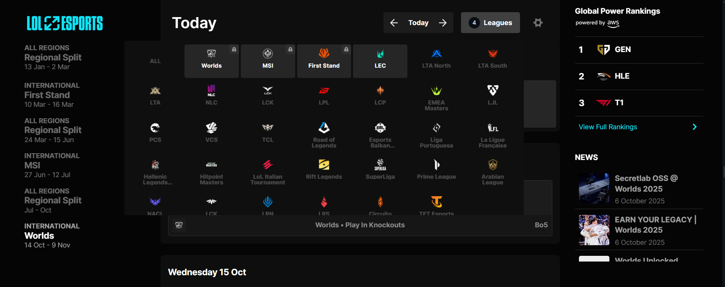Open EARN YOUR LEGACY news thumbnail

(x=594, y=230)
